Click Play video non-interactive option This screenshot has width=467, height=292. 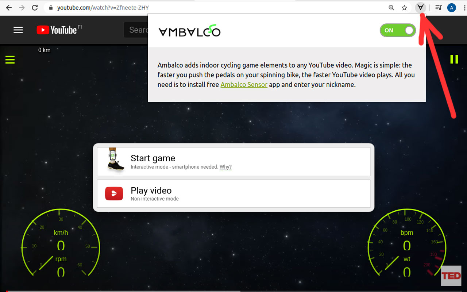[x=233, y=193]
